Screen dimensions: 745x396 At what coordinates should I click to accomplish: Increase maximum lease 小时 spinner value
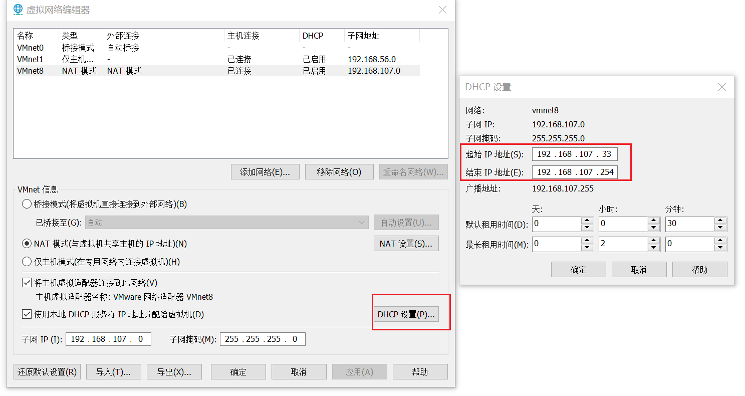(x=653, y=241)
